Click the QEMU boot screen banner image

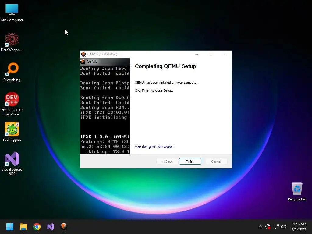coord(105,106)
